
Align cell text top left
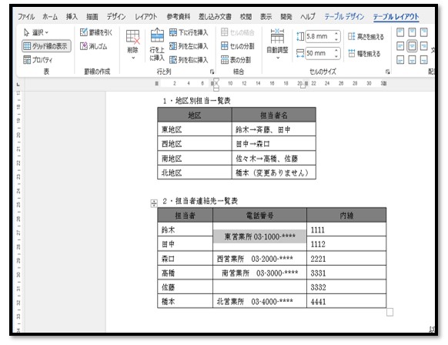pos(400,32)
